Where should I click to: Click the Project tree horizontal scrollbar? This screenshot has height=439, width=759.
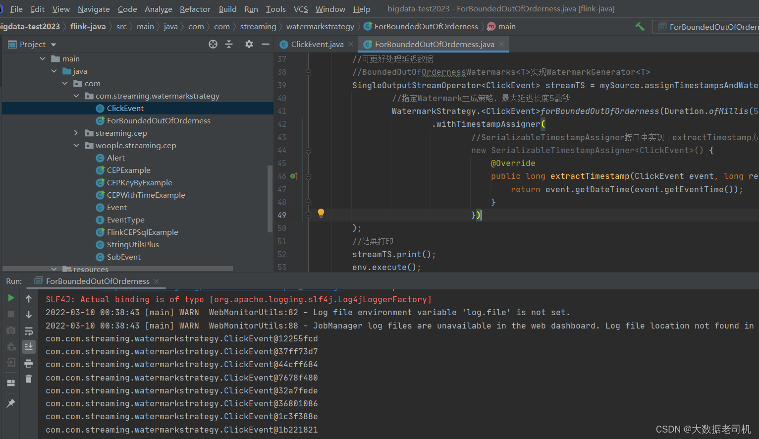click(117, 269)
